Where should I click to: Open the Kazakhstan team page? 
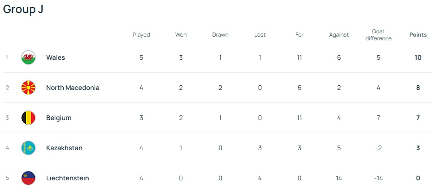pos(64,148)
